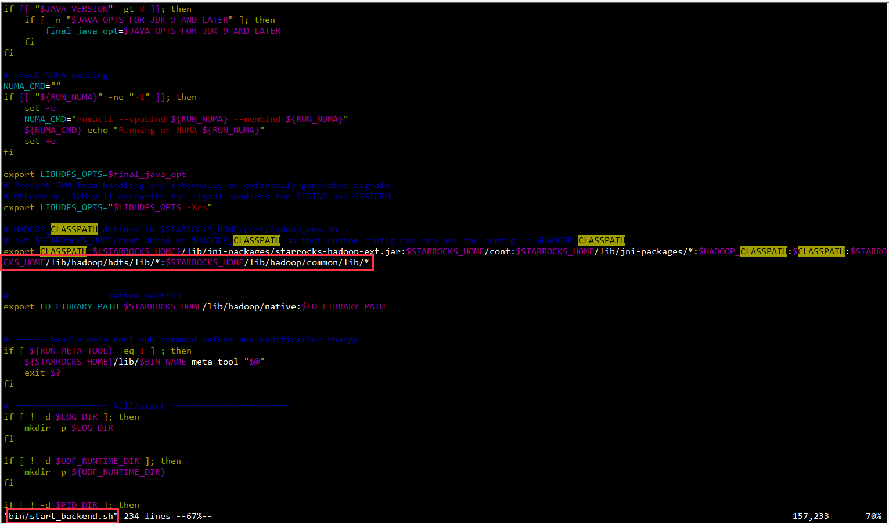Click the "check NUMA setting" comment

point(60,75)
